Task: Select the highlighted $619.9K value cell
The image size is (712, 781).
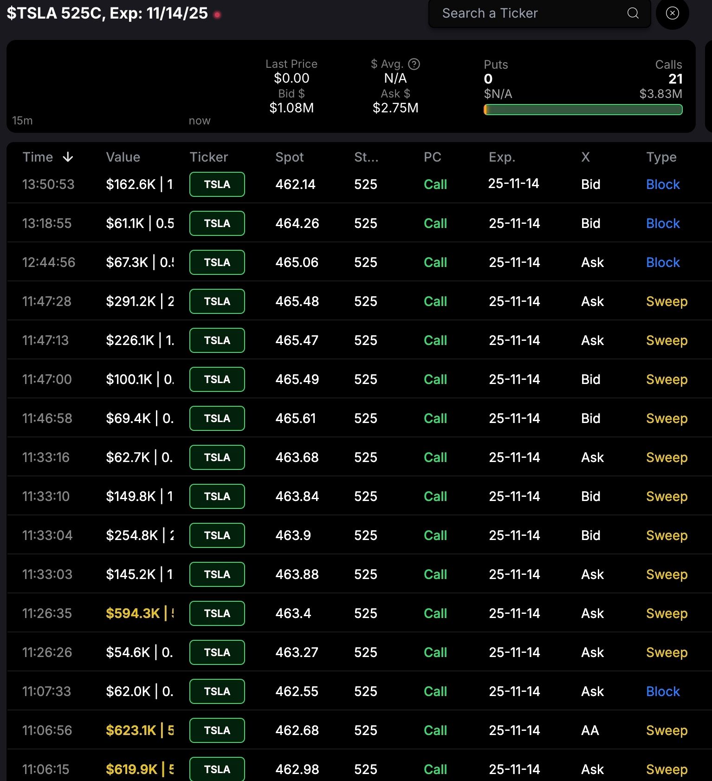Action: click(140, 769)
